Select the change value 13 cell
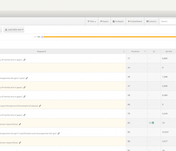This screenshot has width=176, height=151. [x=154, y=123]
